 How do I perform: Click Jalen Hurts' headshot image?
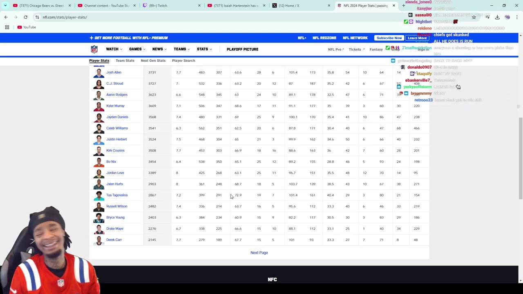coord(99,184)
